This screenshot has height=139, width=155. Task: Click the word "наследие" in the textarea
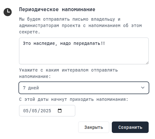[44, 44]
